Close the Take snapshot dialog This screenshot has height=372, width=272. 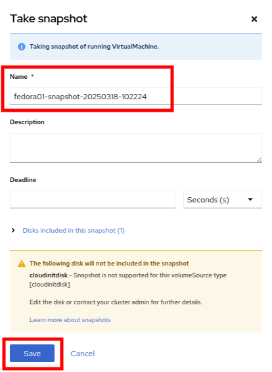tap(254, 19)
